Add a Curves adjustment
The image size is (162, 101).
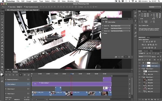[149, 42]
